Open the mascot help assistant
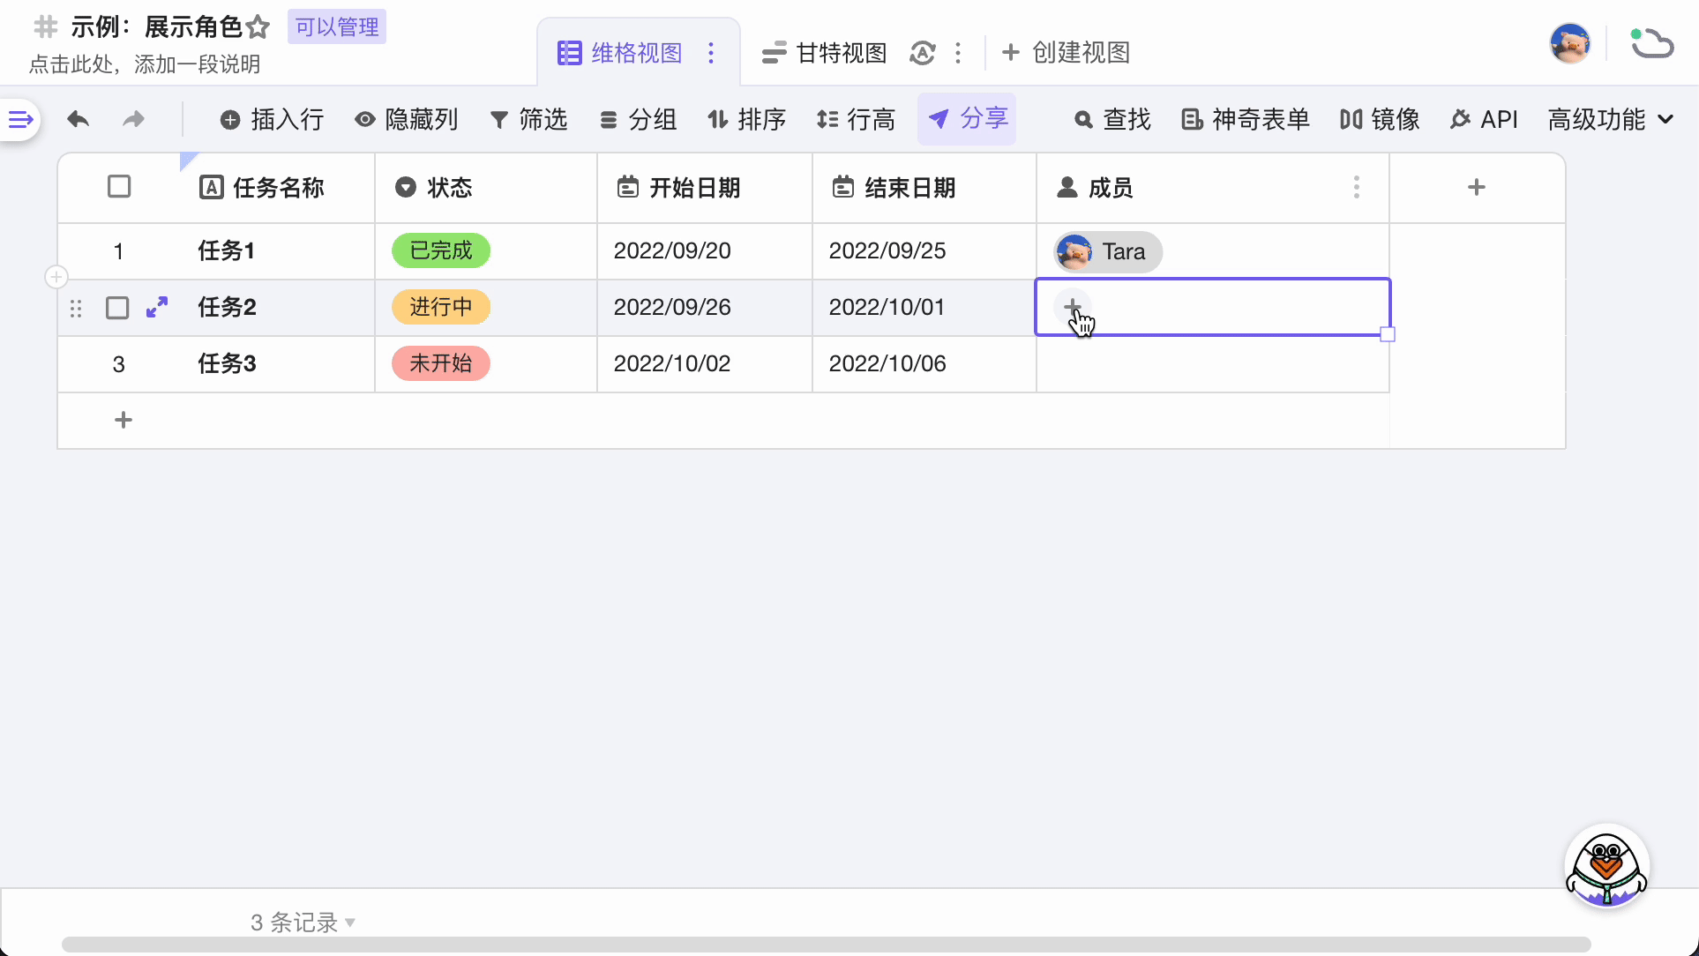The height and width of the screenshot is (956, 1699). coord(1606,867)
